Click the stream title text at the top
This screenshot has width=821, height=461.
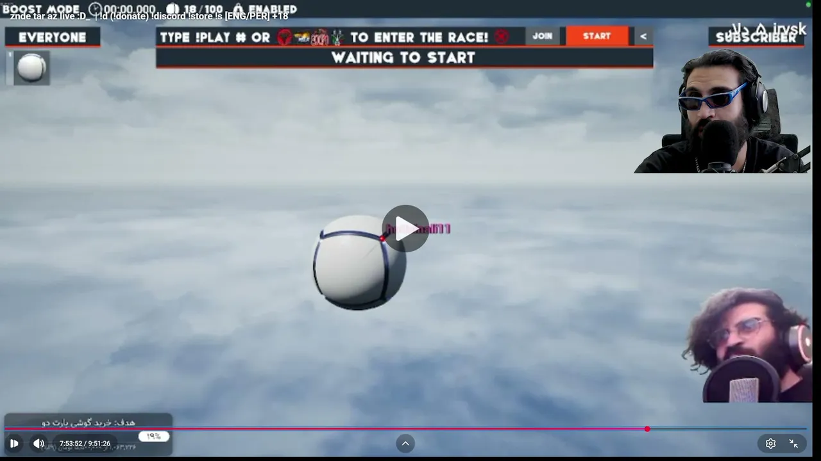[x=149, y=16]
